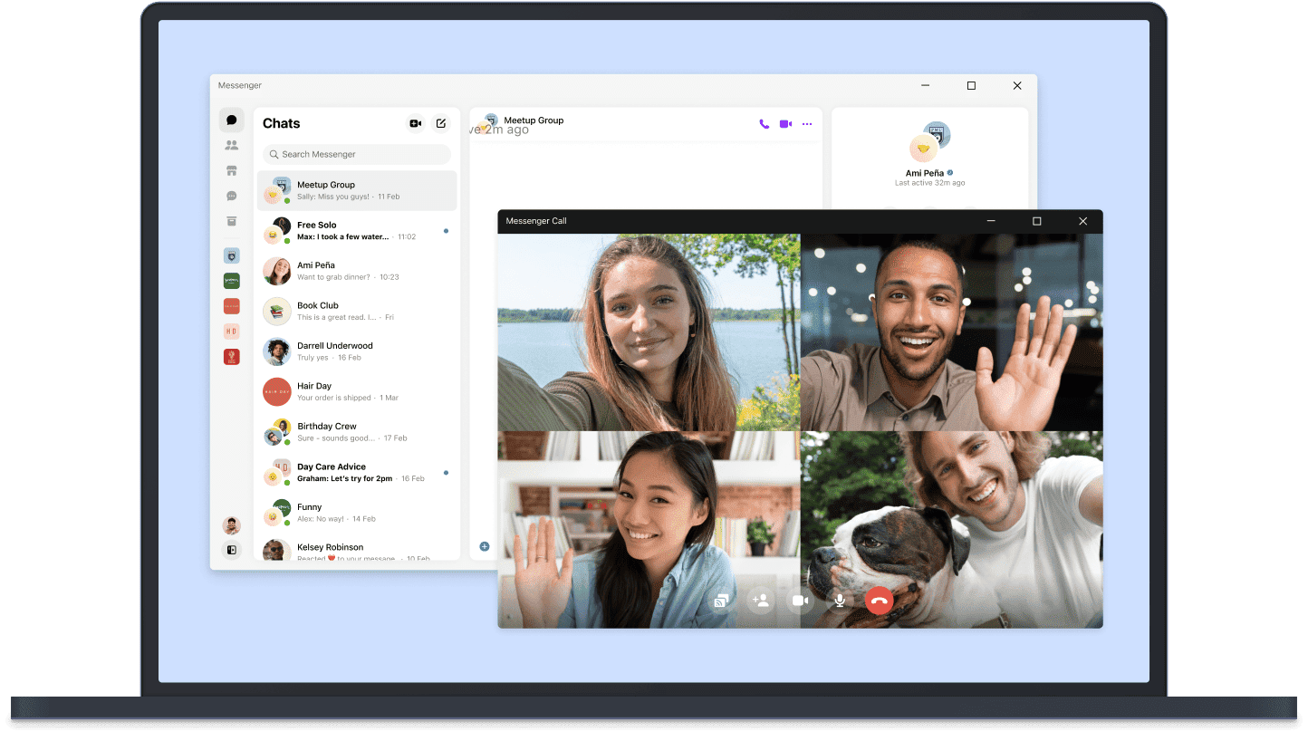Start a video call in the Meetup Group header

[785, 124]
